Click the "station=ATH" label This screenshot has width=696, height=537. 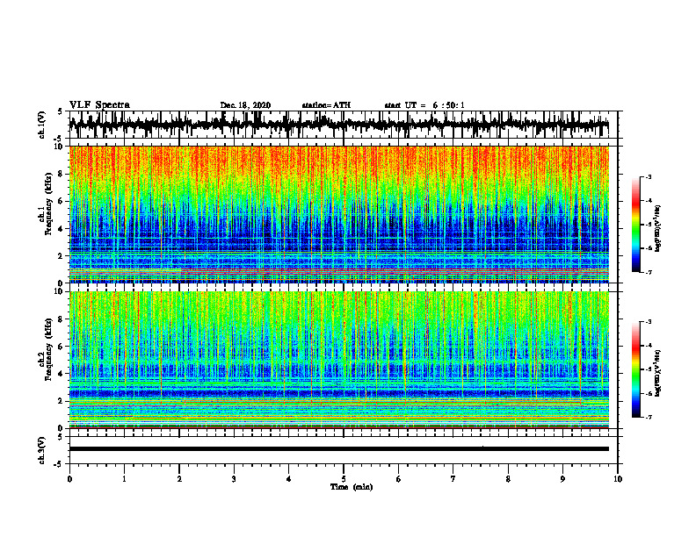(326, 105)
